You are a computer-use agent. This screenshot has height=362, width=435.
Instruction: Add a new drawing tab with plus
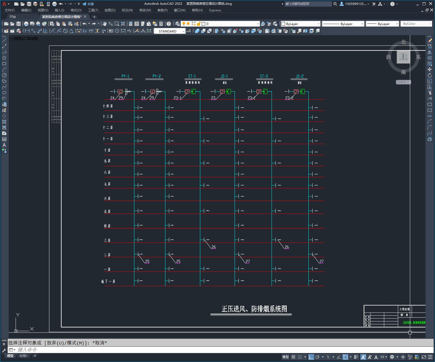click(x=94, y=17)
